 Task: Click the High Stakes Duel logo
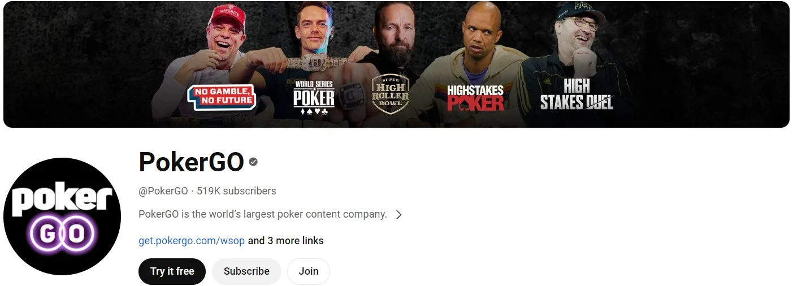point(577,94)
